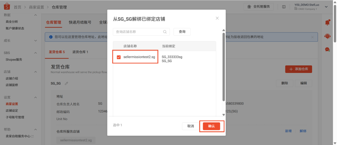
Task: Go to 首页 breadcrumb
Action: click(x=18, y=7)
